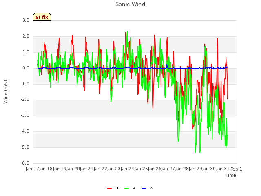Toggle the blue w series legend swatch
Viewport: 261px width, 196px height.
(144, 189)
